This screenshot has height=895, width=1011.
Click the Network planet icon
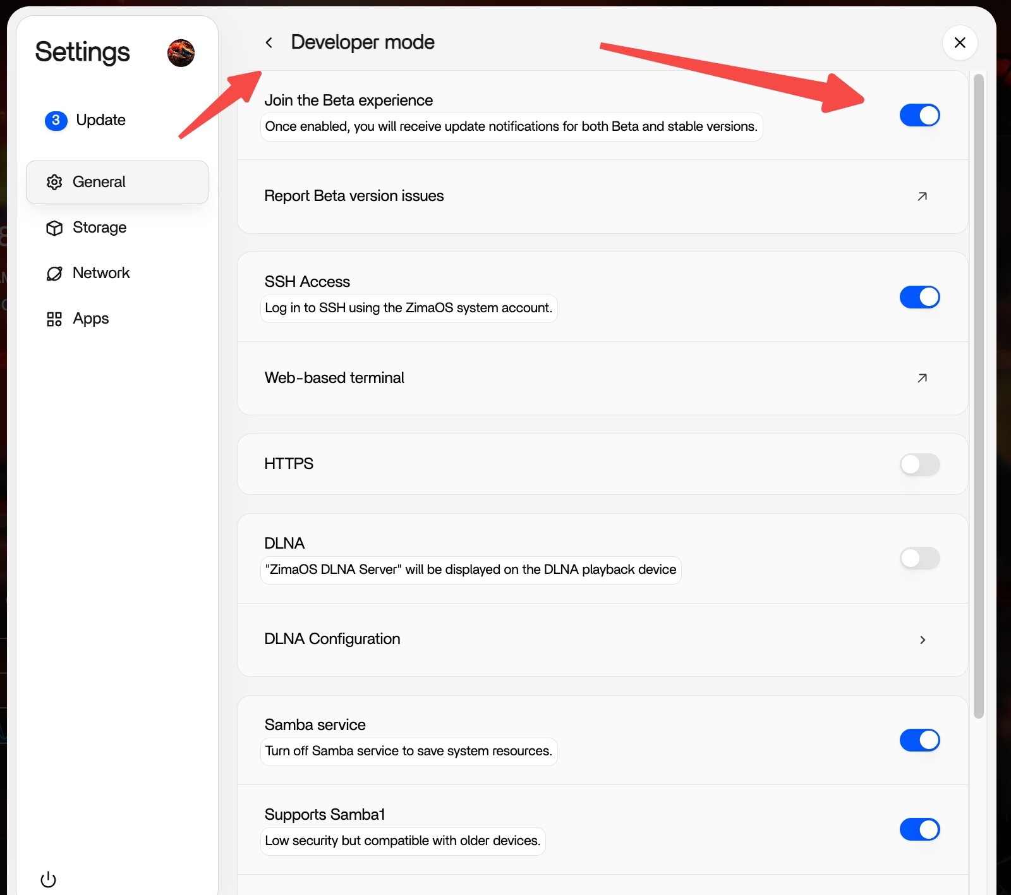(54, 273)
